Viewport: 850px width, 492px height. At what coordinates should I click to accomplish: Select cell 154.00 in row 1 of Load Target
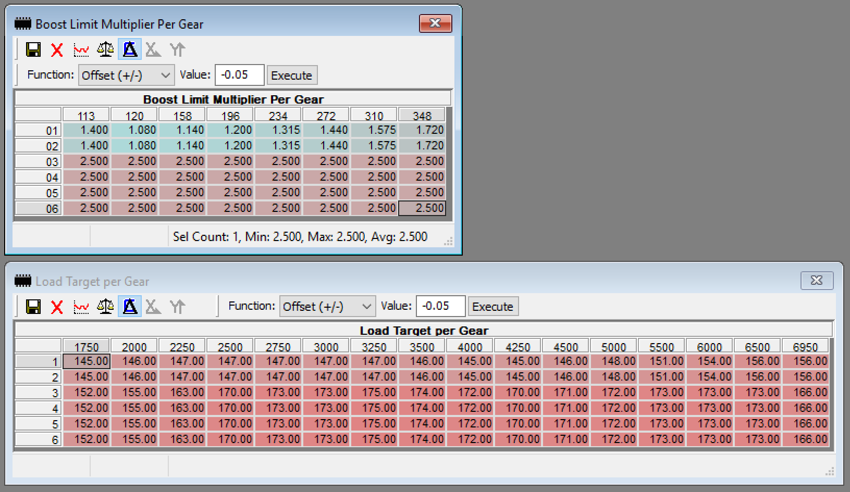710,361
